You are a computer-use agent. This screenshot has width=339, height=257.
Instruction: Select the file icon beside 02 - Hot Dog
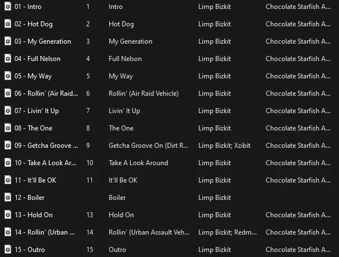point(8,24)
